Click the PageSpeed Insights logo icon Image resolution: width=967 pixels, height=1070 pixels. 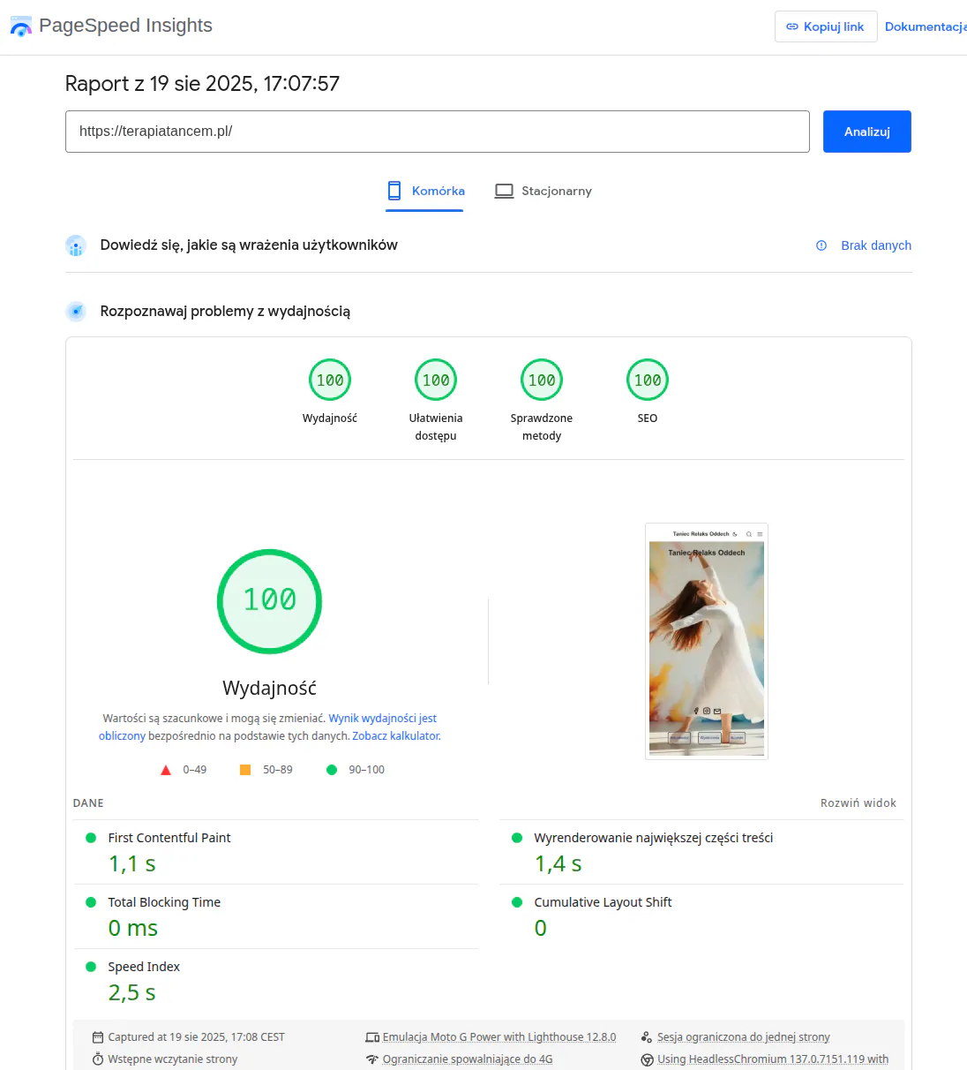pyautogui.click(x=20, y=26)
